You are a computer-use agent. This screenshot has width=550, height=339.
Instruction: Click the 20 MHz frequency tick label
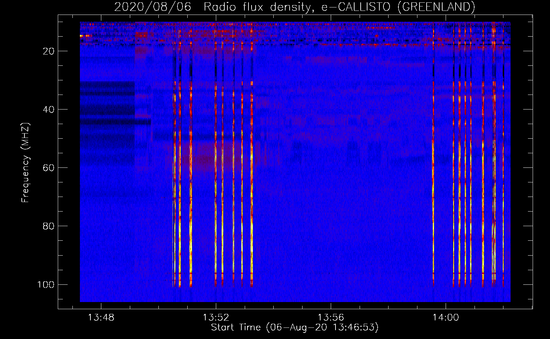coord(48,51)
